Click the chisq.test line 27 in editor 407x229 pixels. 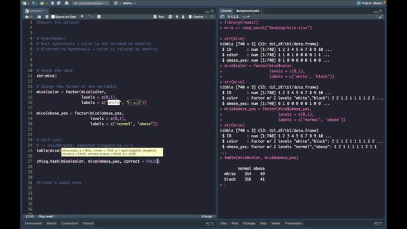(98, 161)
